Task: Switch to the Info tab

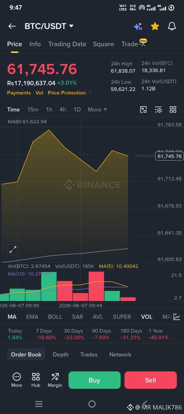Action: 35,44
